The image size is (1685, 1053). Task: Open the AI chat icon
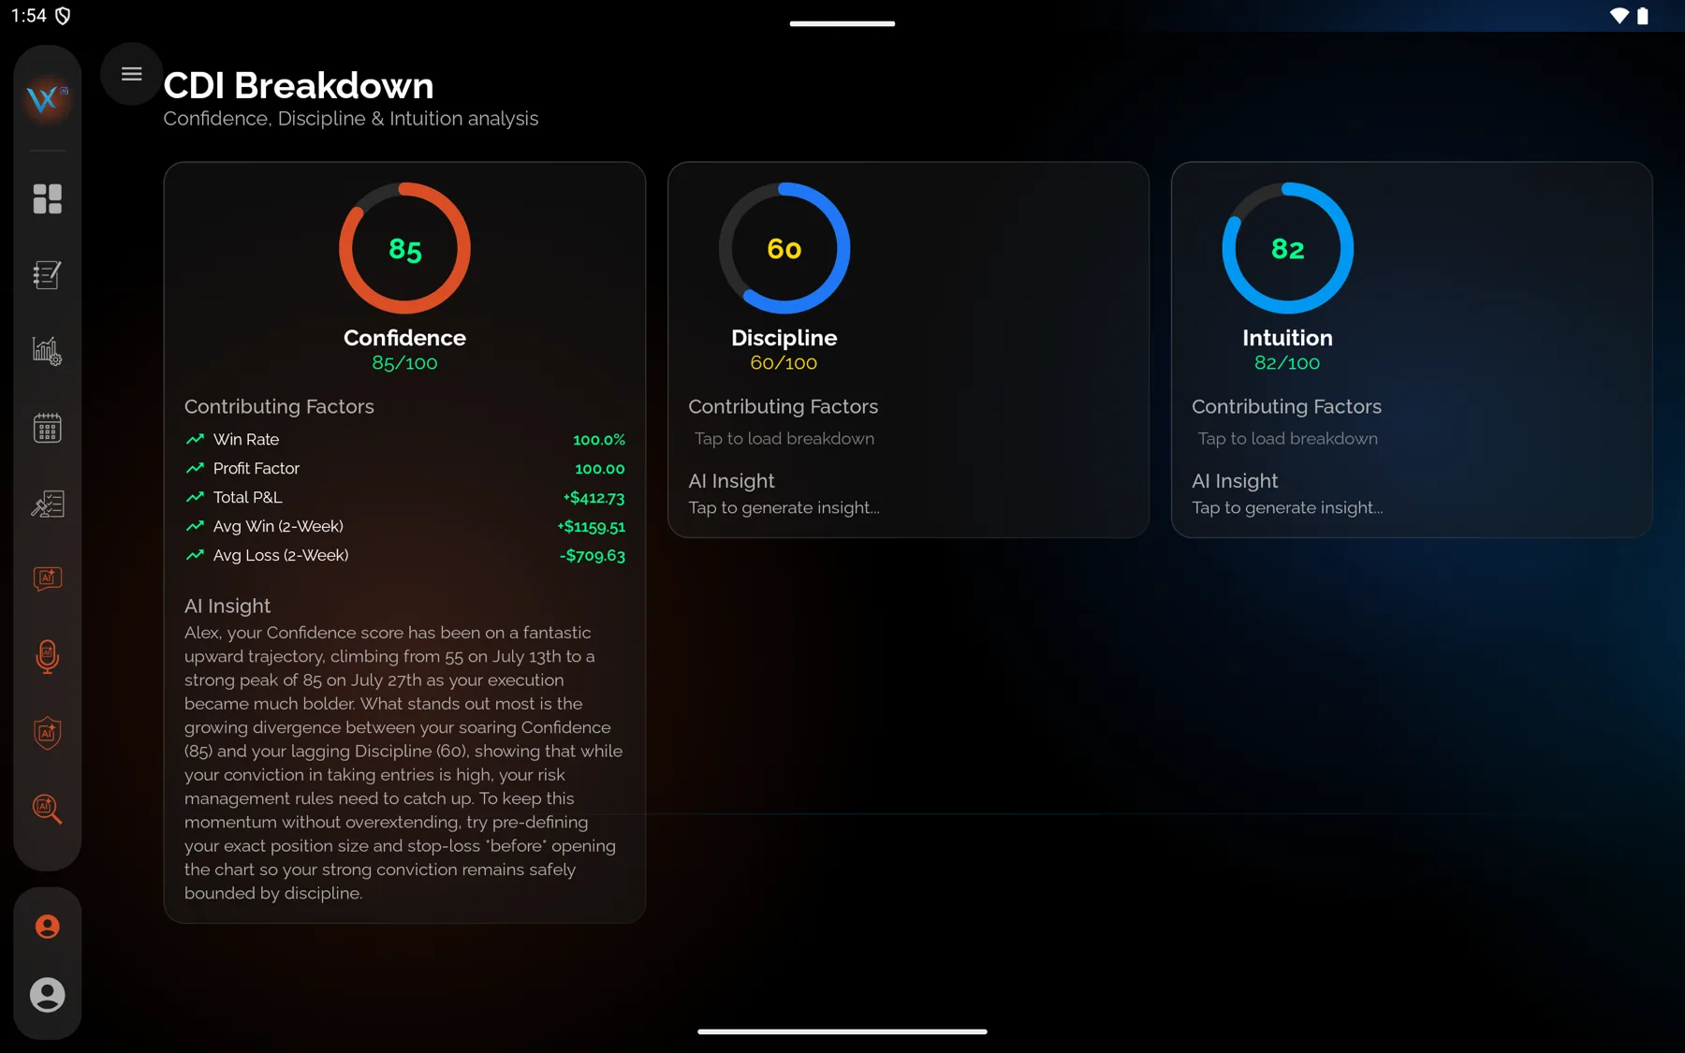(x=47, y=579)
